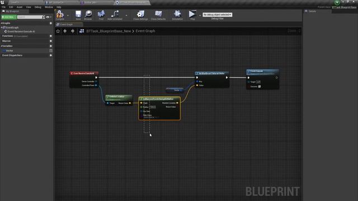Image resolution: width=358 pixels, height=201 pixels.
Task: Open the View menu
Action: point(29,7)
